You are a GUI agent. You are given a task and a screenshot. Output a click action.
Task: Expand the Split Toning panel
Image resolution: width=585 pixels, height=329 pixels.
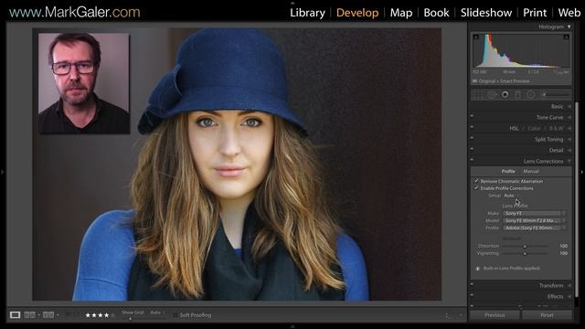(x=569, y=140)
